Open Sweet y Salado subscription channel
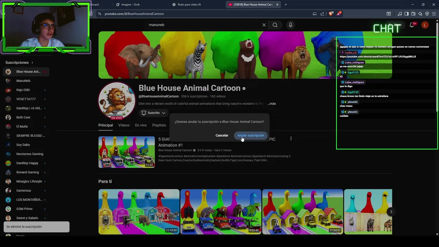This screenshot has width=439, height=247. 26,218
